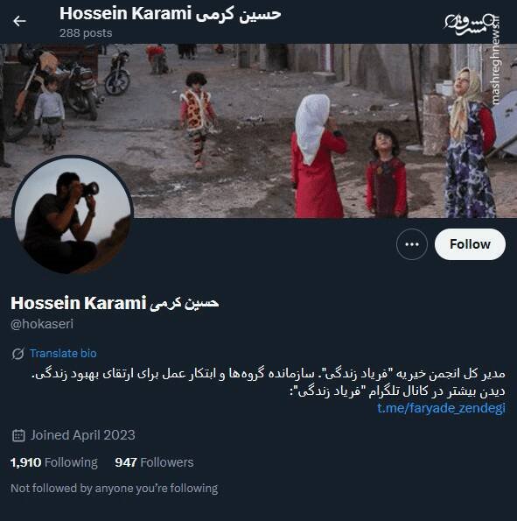This screenshot has width=517, height=521.
Task: Click the translate icon beside Translate bio
Action: (x=17, y=354)
